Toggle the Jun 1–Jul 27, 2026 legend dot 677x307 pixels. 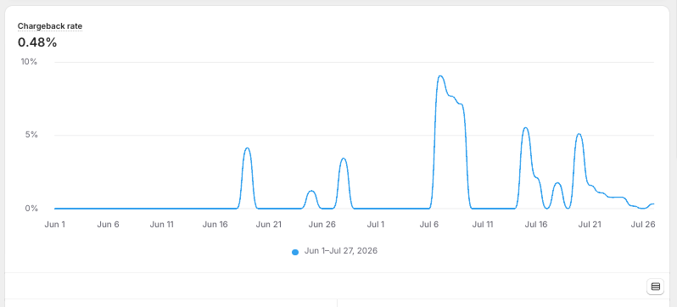[x=295, y=252]
